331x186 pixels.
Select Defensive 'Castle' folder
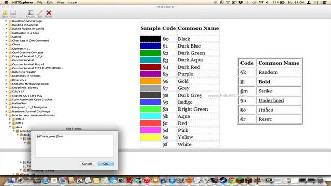tap(24, 72)
